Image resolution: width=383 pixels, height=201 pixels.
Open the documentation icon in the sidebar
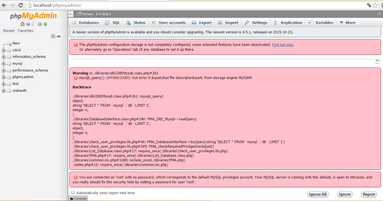click(34, 24)
